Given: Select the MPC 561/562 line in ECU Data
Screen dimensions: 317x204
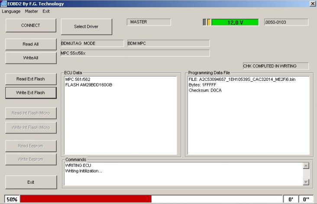Looking at the screenshot, I should [78, 79].
